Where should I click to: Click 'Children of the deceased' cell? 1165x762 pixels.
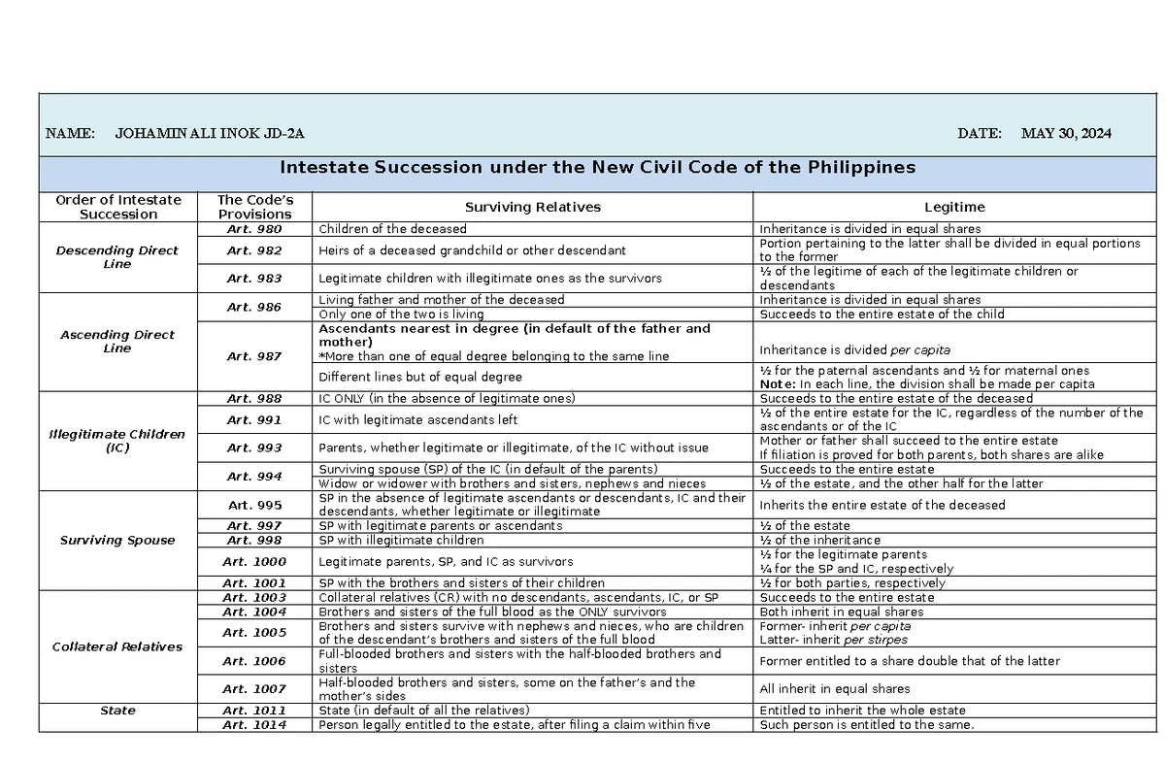click(533, 229)
